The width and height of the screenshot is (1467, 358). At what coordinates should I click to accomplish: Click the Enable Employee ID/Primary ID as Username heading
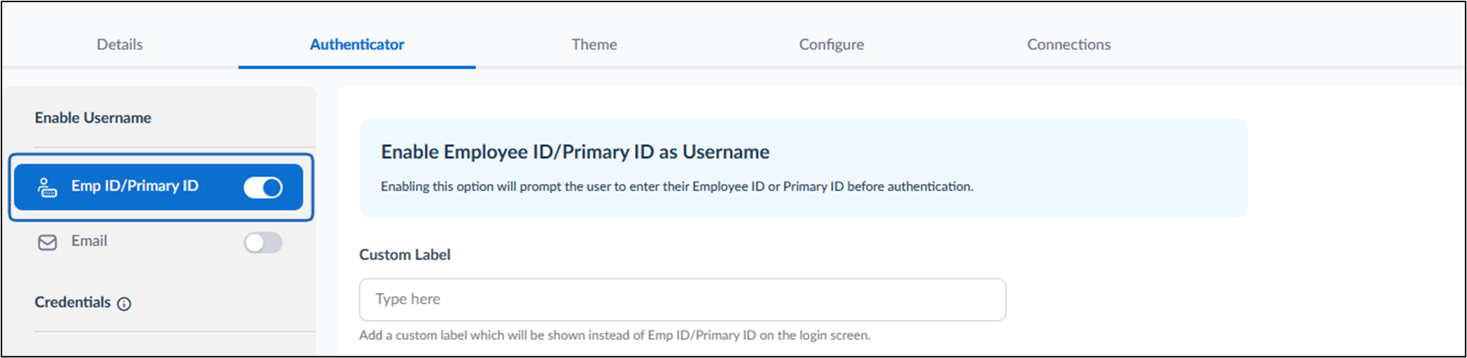[x=575, y=152]
